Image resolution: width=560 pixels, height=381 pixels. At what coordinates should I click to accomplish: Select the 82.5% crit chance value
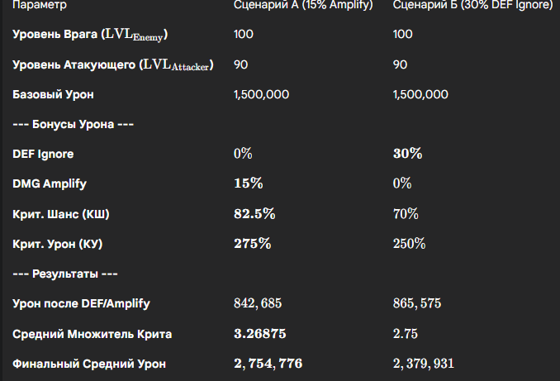[x=254, y=214]
